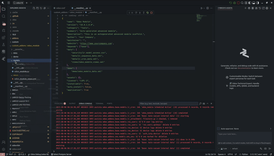This screenshot has width=274, height=156.
Task: Customize layout from title bar
Action: point(246,3)
